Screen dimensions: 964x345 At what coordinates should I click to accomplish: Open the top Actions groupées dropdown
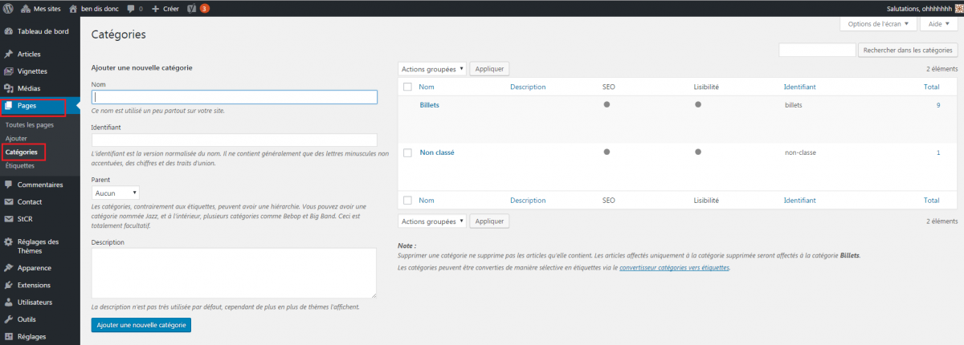432,69
